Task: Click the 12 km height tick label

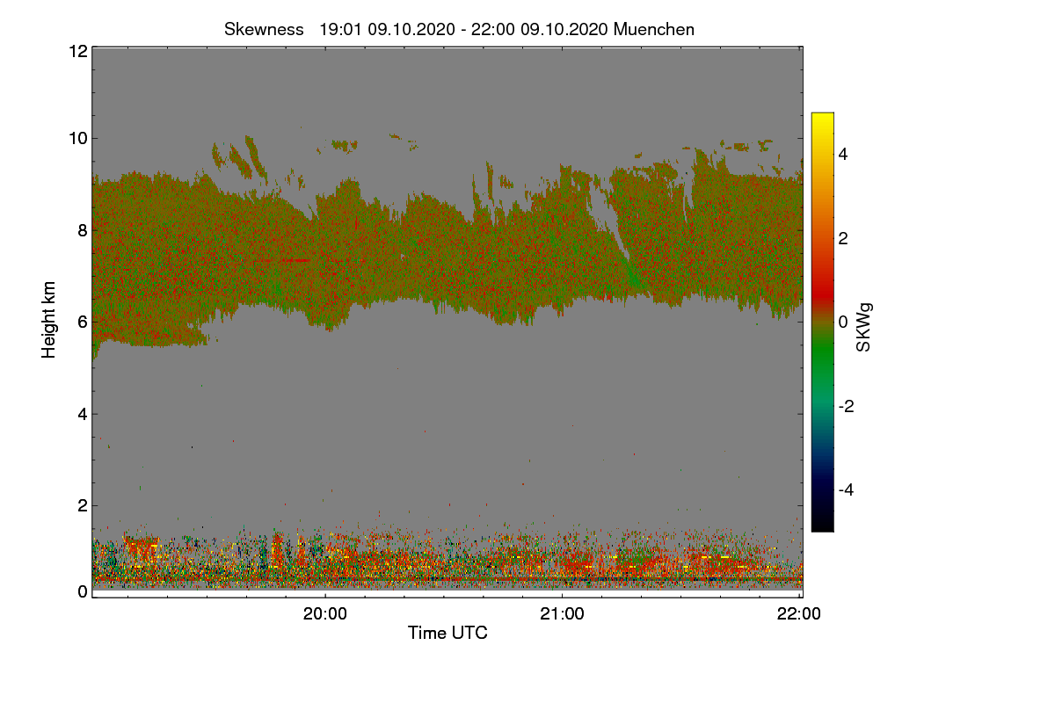Action: tap(76, 51)
